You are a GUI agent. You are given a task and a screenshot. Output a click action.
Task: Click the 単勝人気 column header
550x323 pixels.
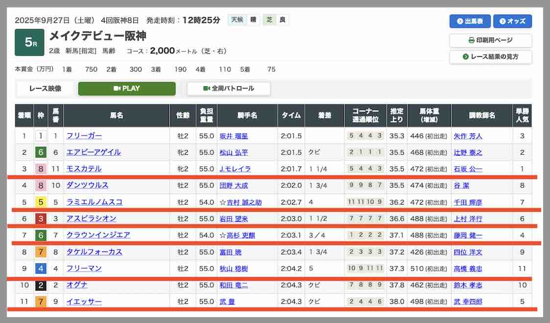[x=522, y=115]
